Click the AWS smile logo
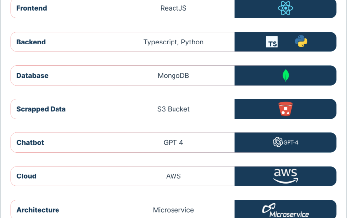Screen dimensions: 347x218 click(x=286, y=176)
